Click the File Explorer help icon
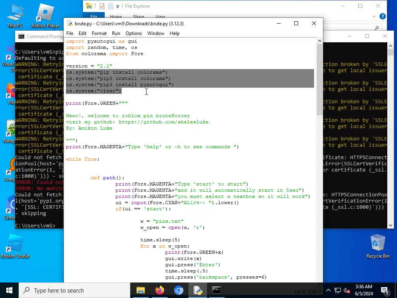The width and height of the screenshot is (397, 298). [383, 16]
